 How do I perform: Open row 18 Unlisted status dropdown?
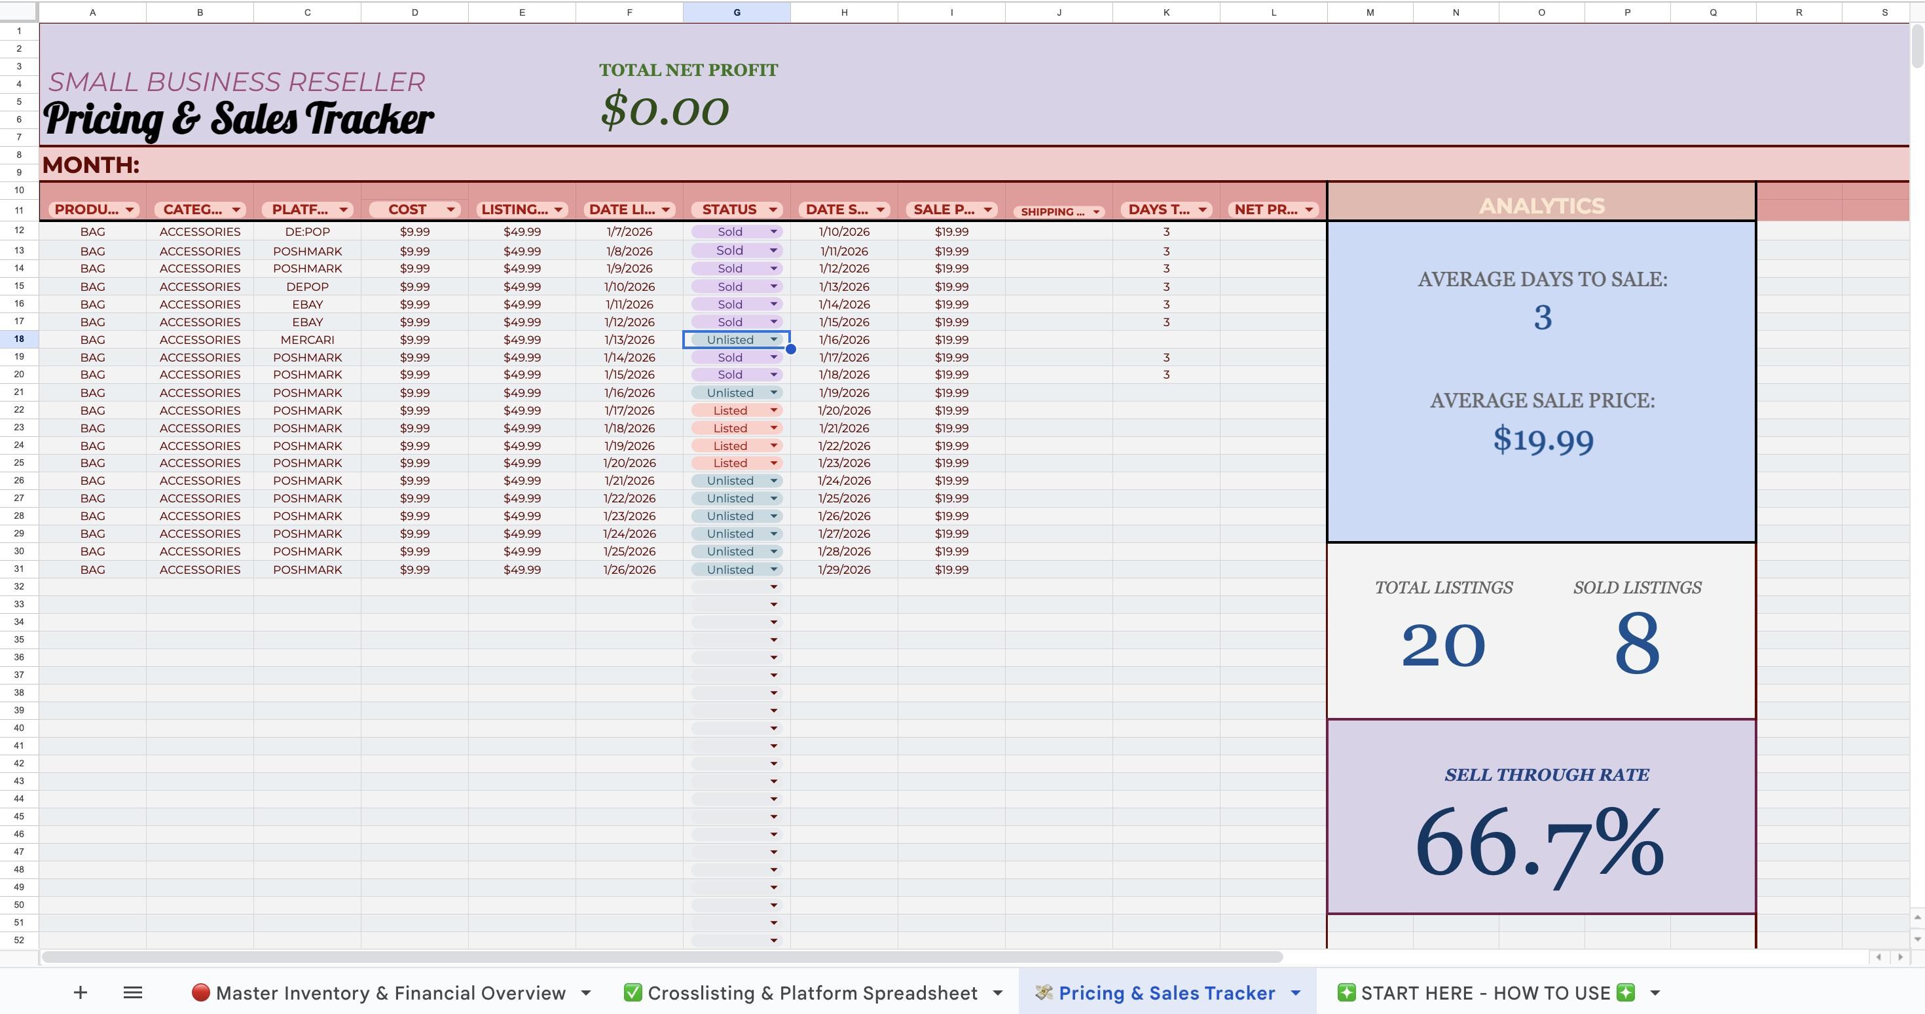pos(774,339)
